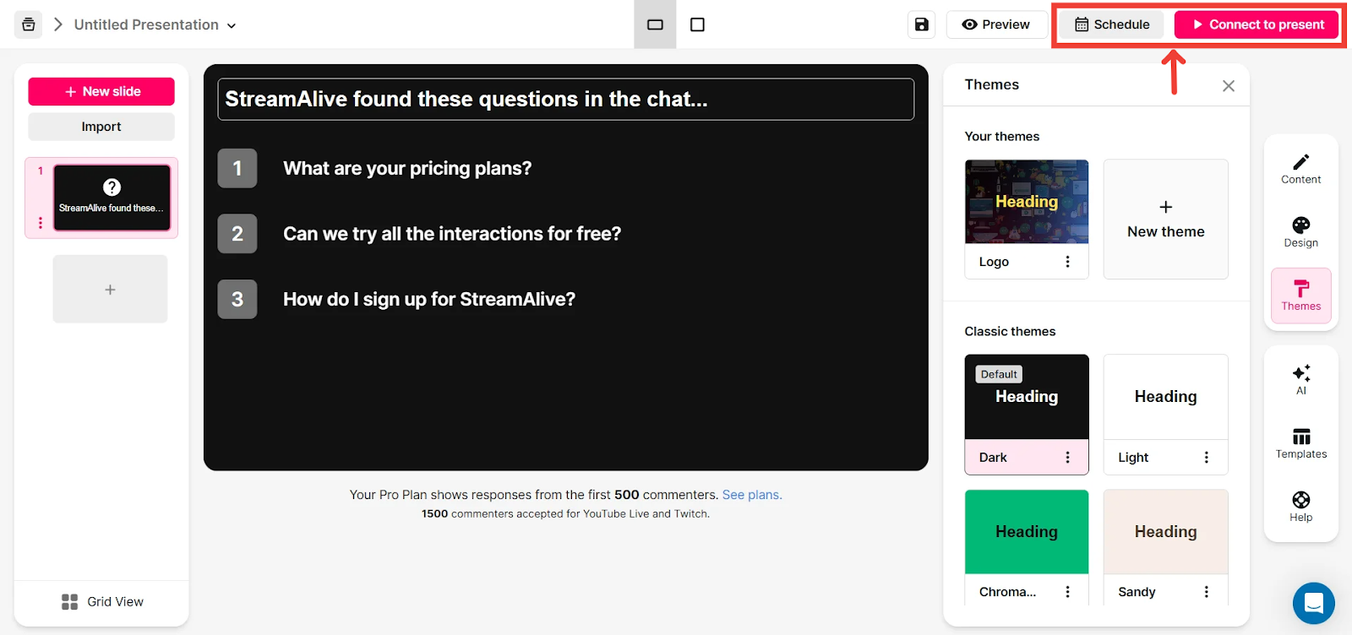The width and height of the screenshot is (1352, 635).
Task: Follow the See plans link
Action: tap(752, 495)
